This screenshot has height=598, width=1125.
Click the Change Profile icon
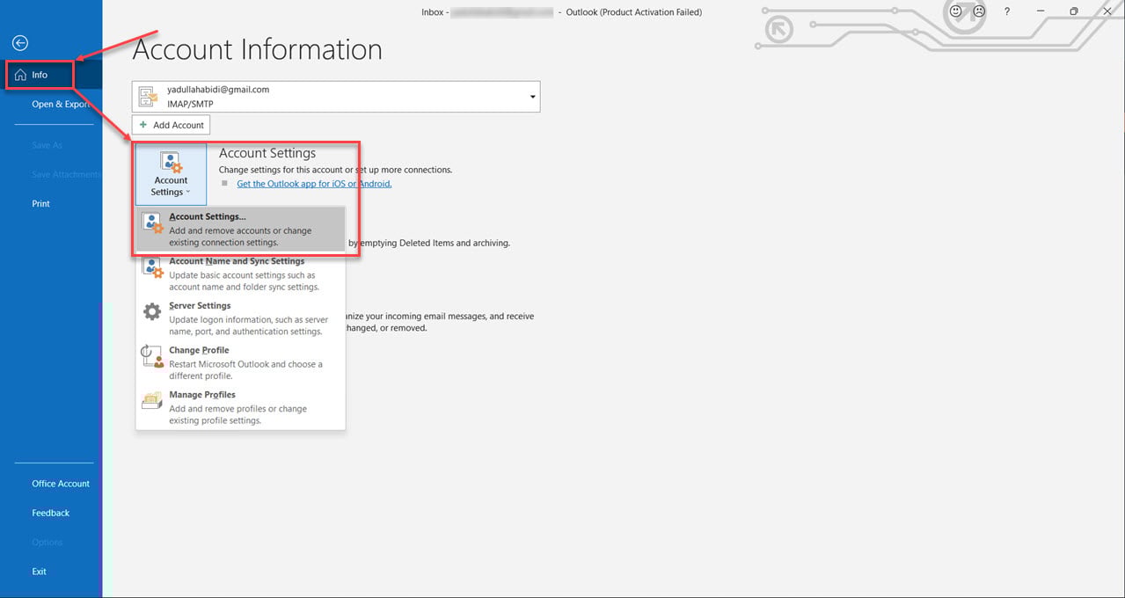pos(153,356)
